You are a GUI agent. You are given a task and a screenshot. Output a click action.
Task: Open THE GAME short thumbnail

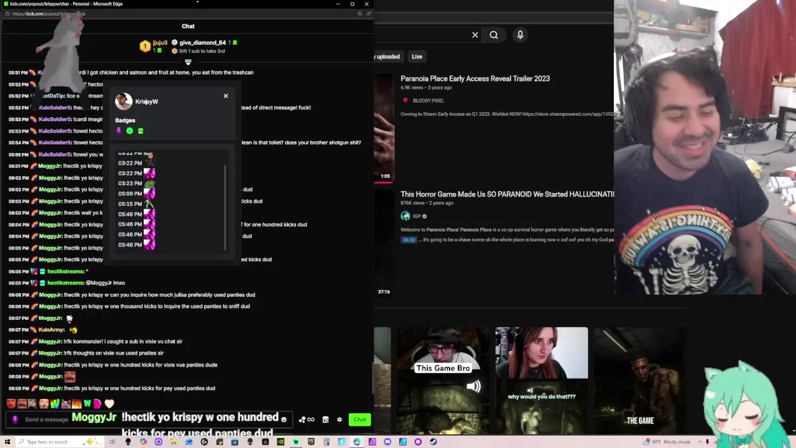pos(639,380)
